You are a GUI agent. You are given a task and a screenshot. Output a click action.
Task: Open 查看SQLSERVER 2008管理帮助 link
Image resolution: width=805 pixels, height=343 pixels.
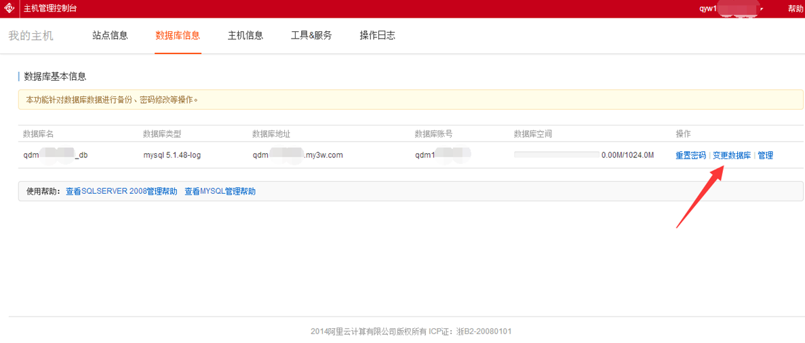(121, 192)
